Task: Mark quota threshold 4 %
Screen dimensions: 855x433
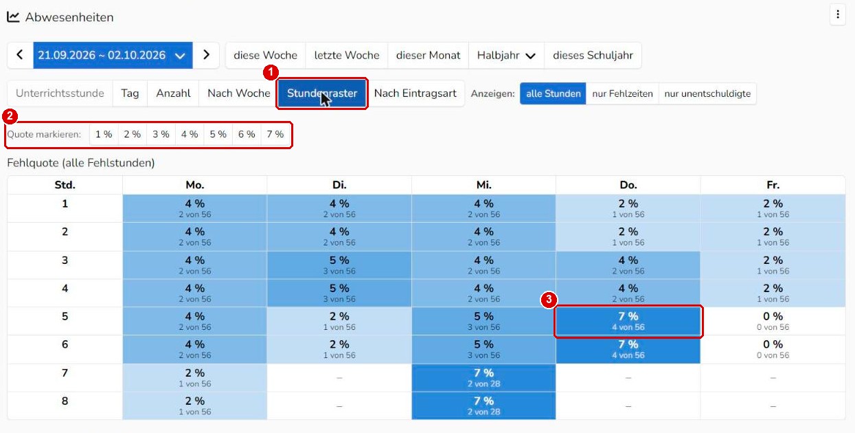Action: tap(190, 134)
